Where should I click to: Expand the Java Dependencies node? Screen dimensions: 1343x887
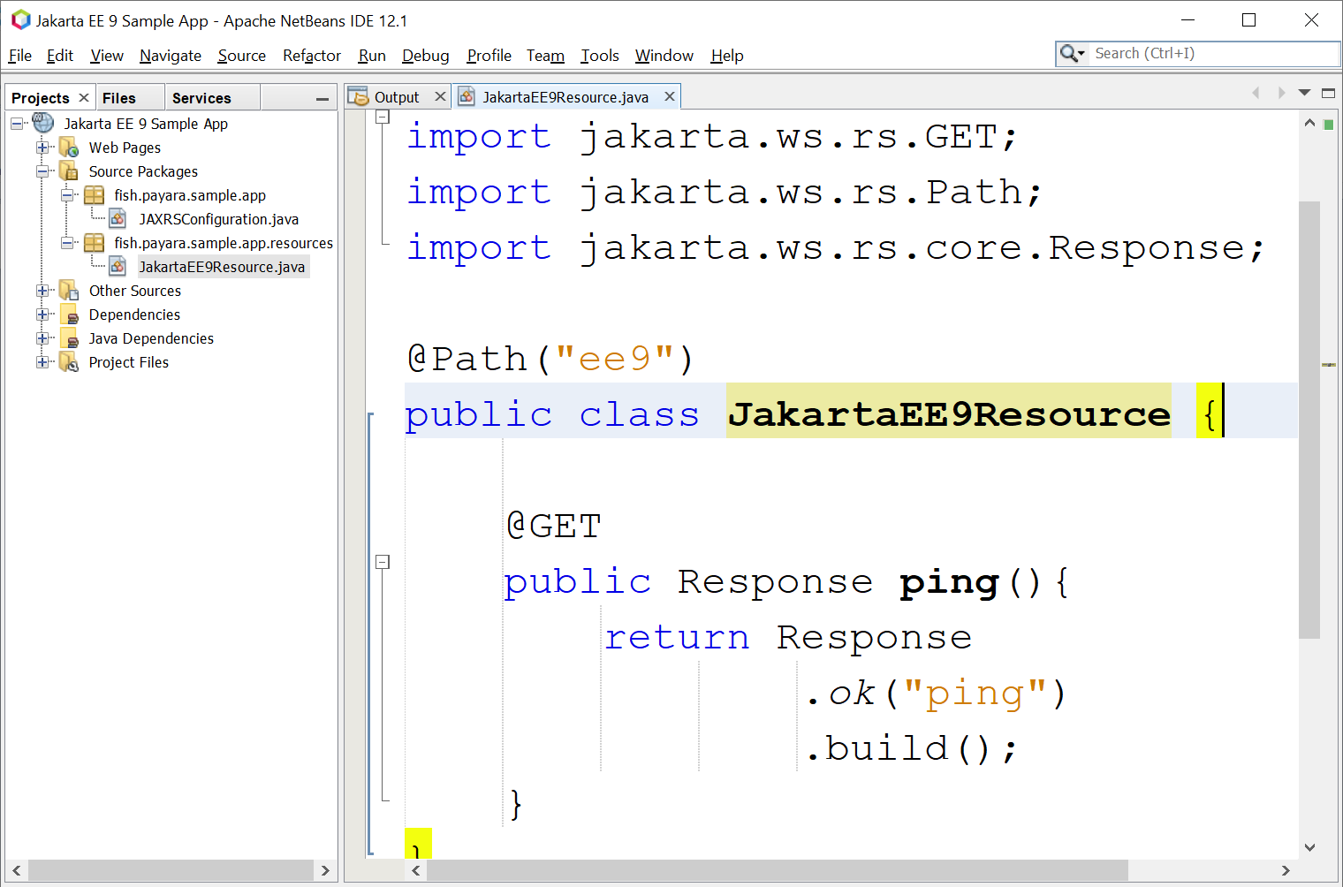click(x=42, y=338)
